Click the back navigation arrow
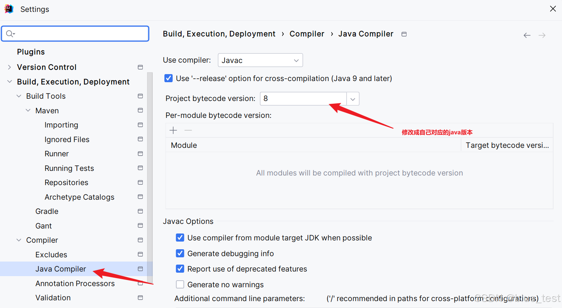562x308 pixels. [x=527, y=35]
